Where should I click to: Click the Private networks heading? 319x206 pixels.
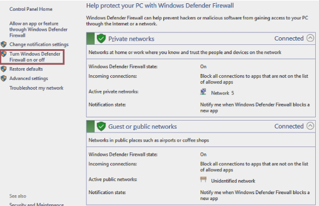click(131, 39)
